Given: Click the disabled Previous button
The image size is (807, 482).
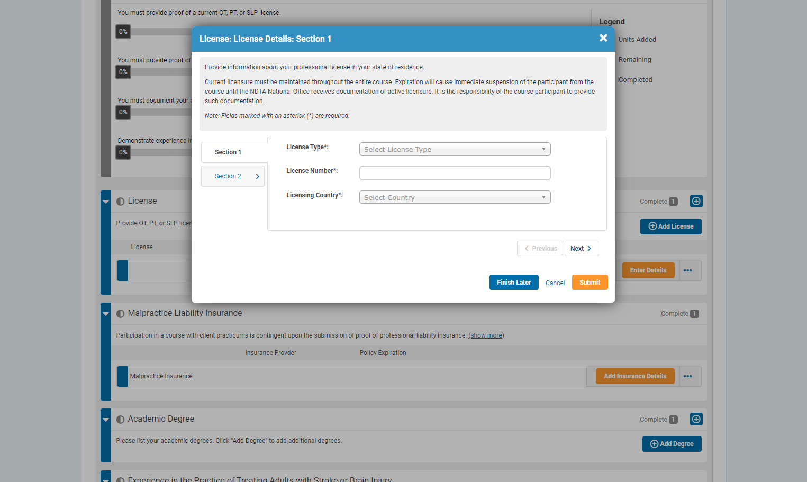Looking at the screenshot, I should point(540,249).
